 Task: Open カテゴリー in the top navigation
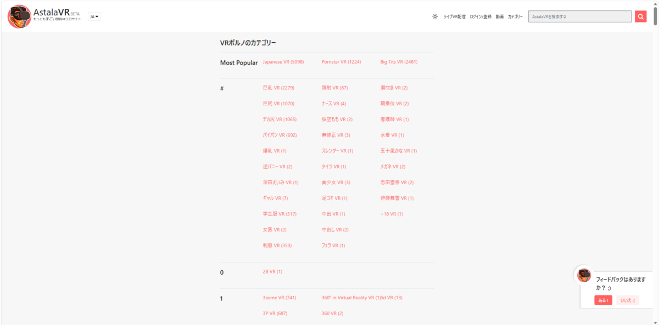(x=515, y=17)
